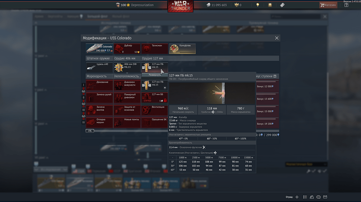Open the chat bubble icon
This screenshot has height=202, width=361.
tap(318, 197)
